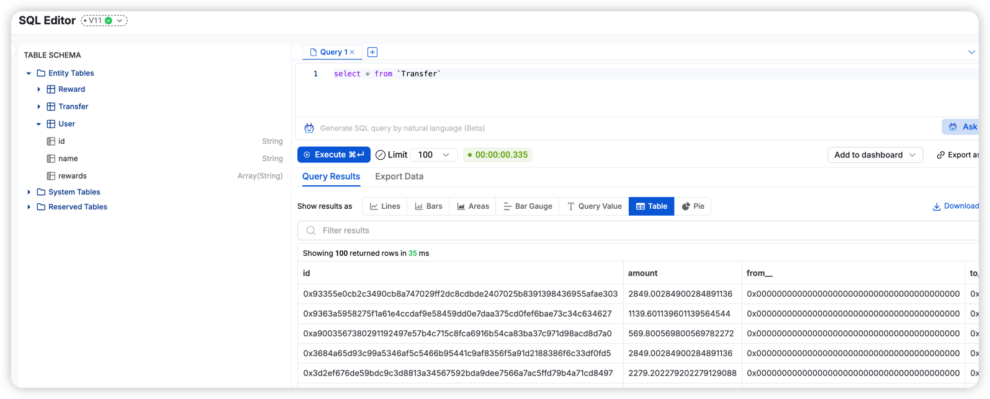990x399 pixels.
Task: Select the amount cell 2279.202279202279129088
Action: pyautogui.click(x=682, y=373)
